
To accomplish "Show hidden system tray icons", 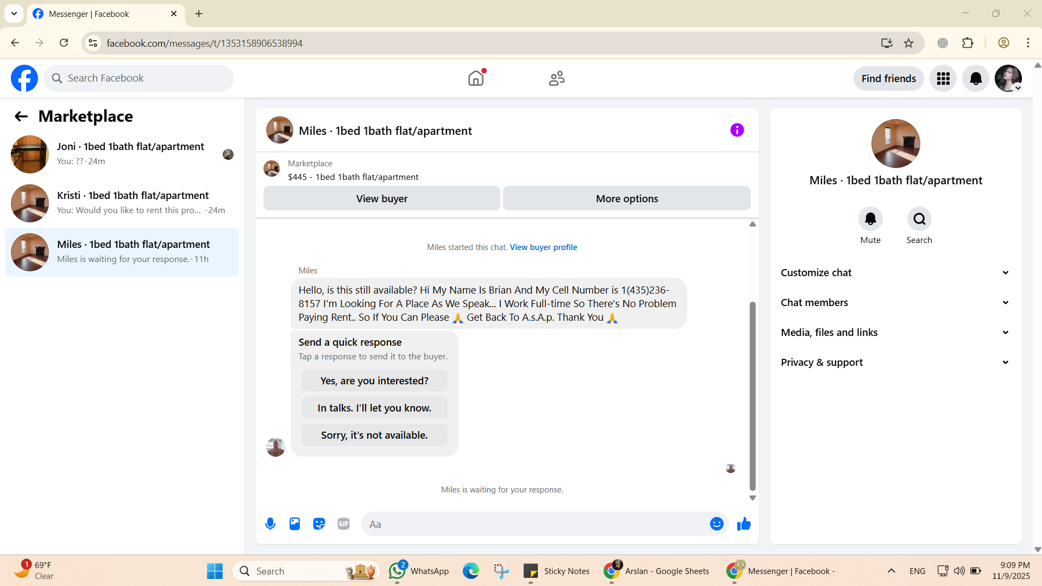I will coord(892,571).
